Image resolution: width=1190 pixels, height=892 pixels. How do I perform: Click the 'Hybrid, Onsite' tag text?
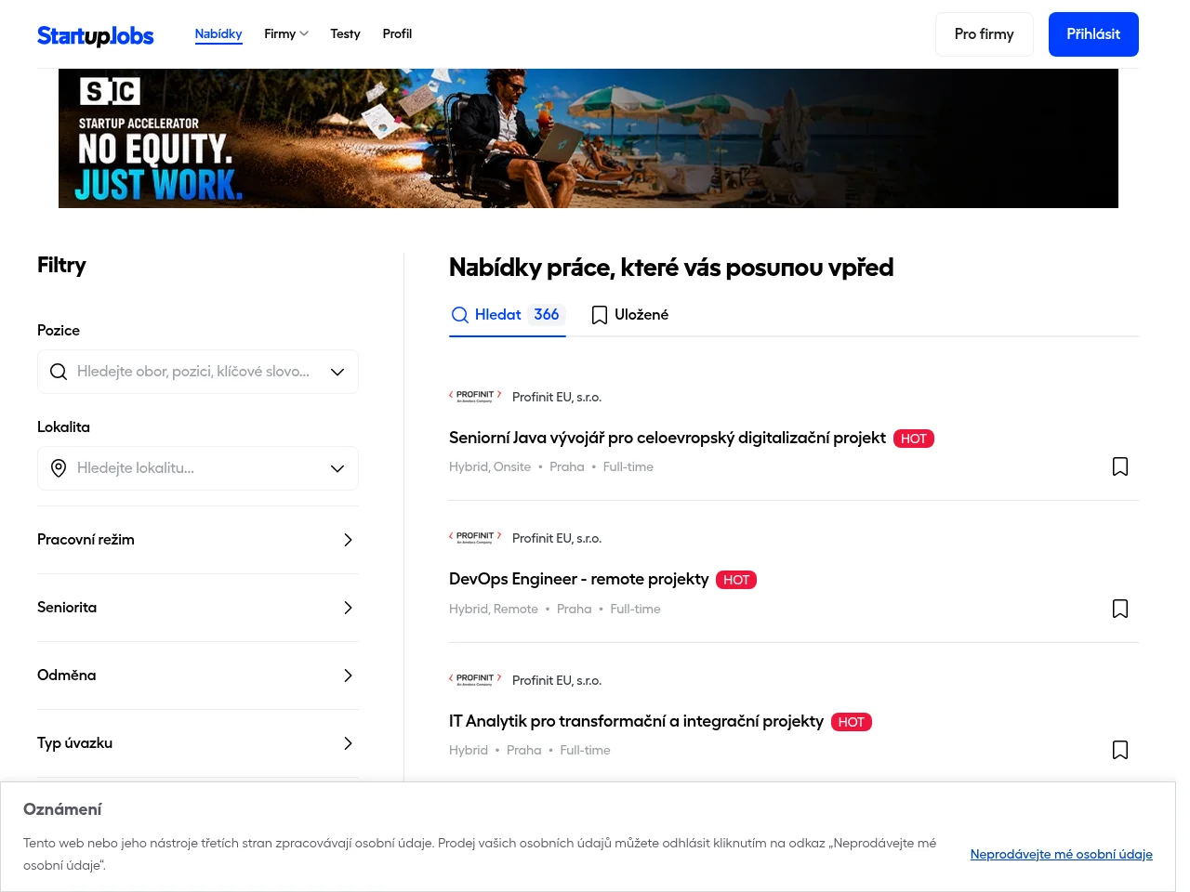click(x=490, y=466)
